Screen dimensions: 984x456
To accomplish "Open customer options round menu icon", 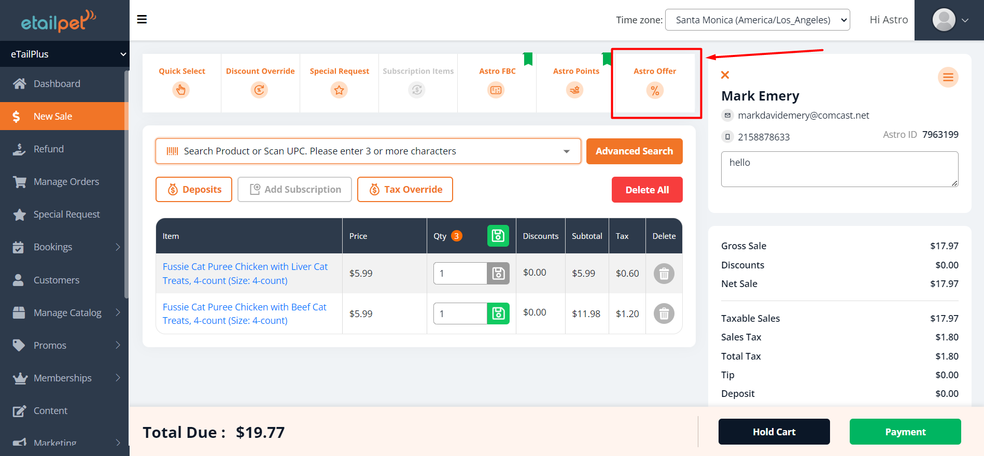I will 948,78.
